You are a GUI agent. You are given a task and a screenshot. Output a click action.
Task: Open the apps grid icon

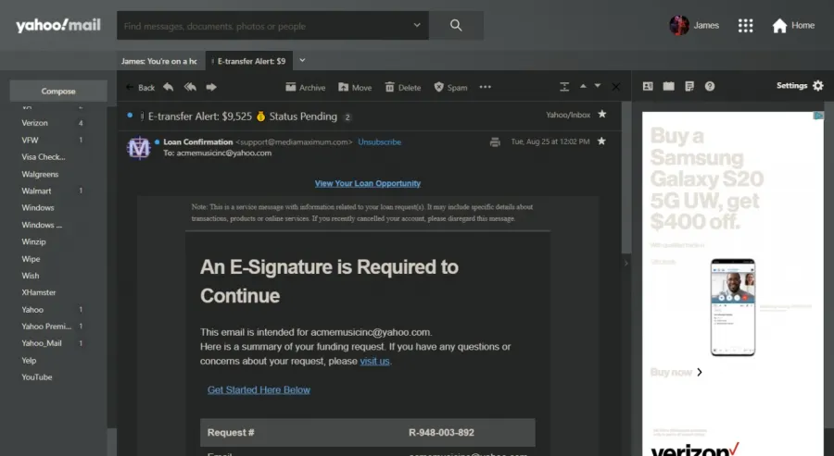click(x=745, y=26)
